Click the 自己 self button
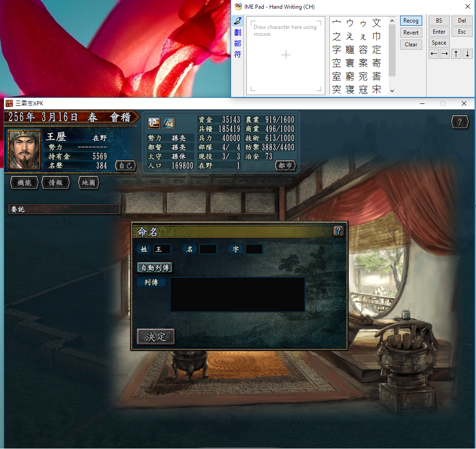Screen dimensions: 476x449 (125, 166)
